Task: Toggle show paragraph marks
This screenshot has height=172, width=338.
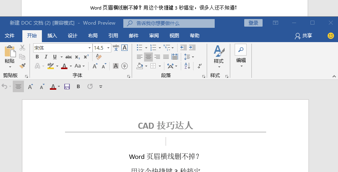Action: (x=200, y=66)
